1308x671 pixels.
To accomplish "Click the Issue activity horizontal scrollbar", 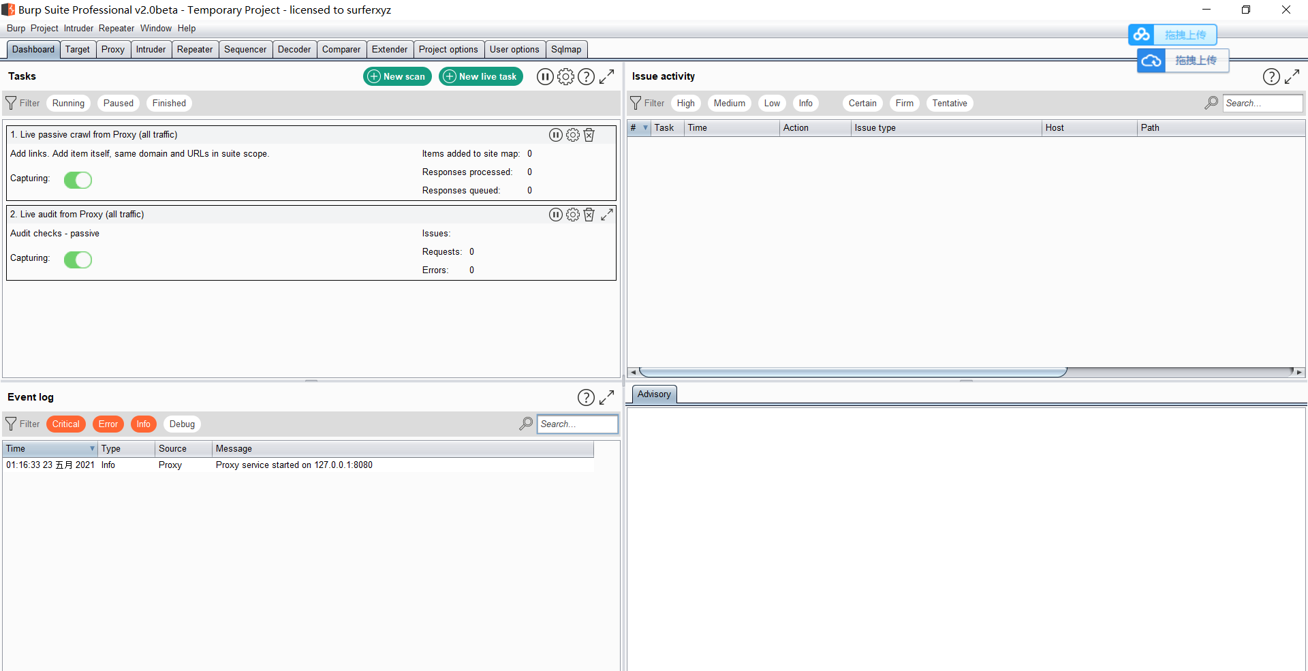I will [x=852, y=372].
